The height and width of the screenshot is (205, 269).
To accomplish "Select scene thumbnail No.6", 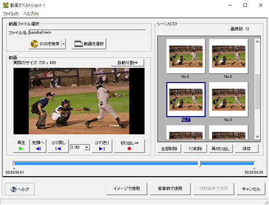I will [229, 56].
